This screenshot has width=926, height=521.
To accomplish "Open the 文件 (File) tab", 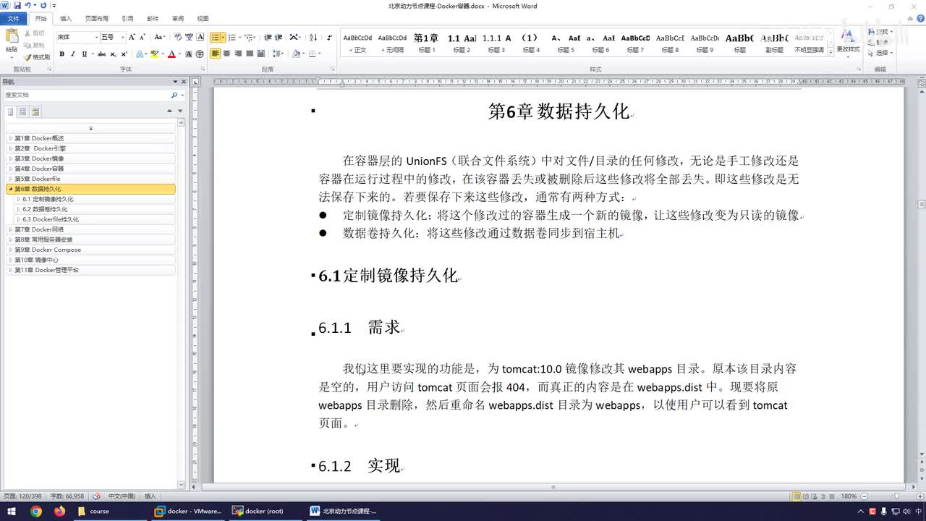I will pos(14,18).
